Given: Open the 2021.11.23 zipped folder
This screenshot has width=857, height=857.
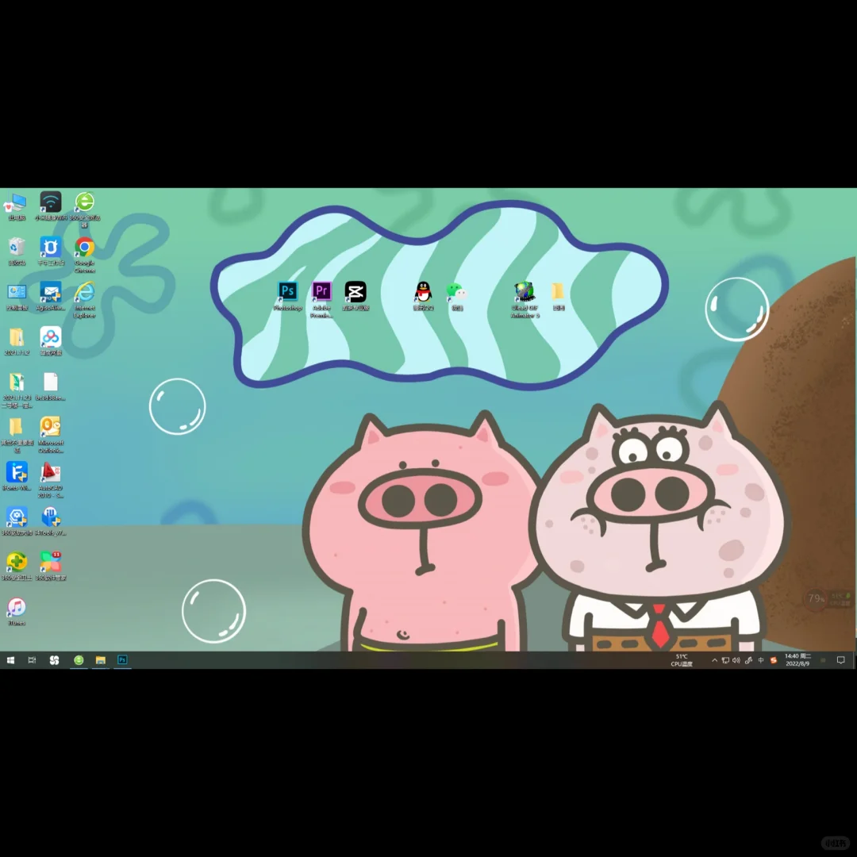Looking at the screenshot, I should click(x=17, y=390).
